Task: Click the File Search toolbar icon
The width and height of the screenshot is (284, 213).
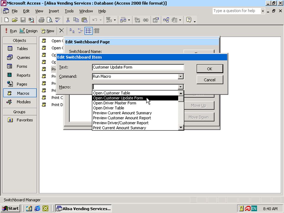Action: pyautogui.click(x=31, y=20)
